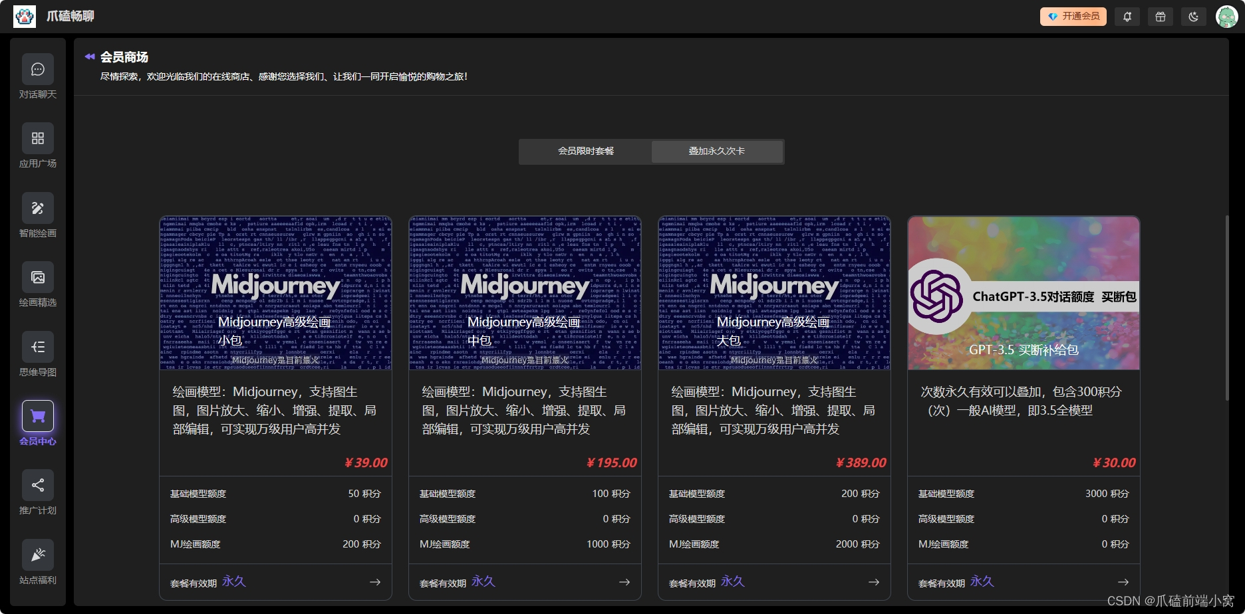Switch to the 叠加永久次卡 tab
Screen dimensions: 1245x614
[x=717, y=152]
